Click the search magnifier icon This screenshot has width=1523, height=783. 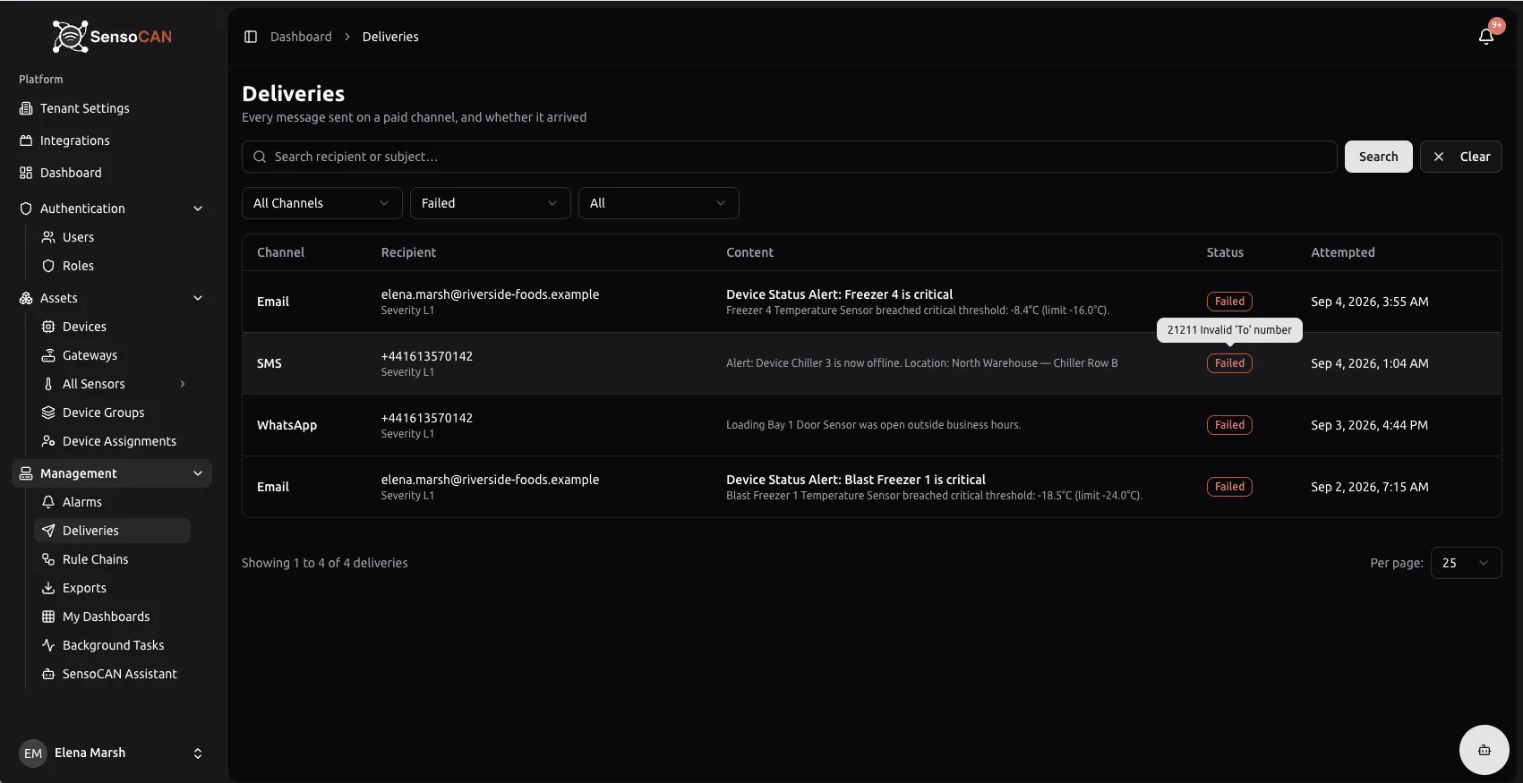260,157
